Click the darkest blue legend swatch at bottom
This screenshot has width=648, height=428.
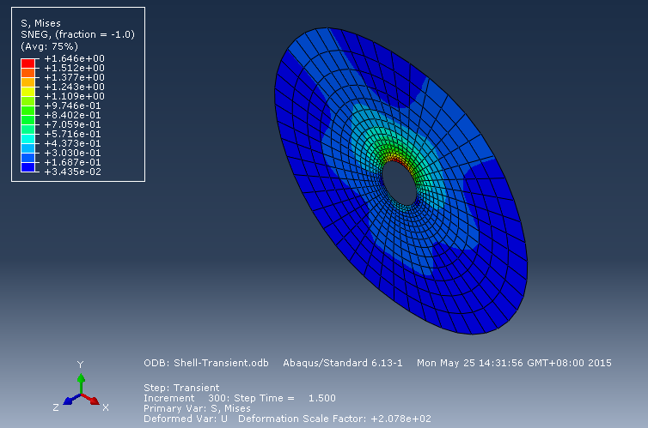(x=28, y=167)
